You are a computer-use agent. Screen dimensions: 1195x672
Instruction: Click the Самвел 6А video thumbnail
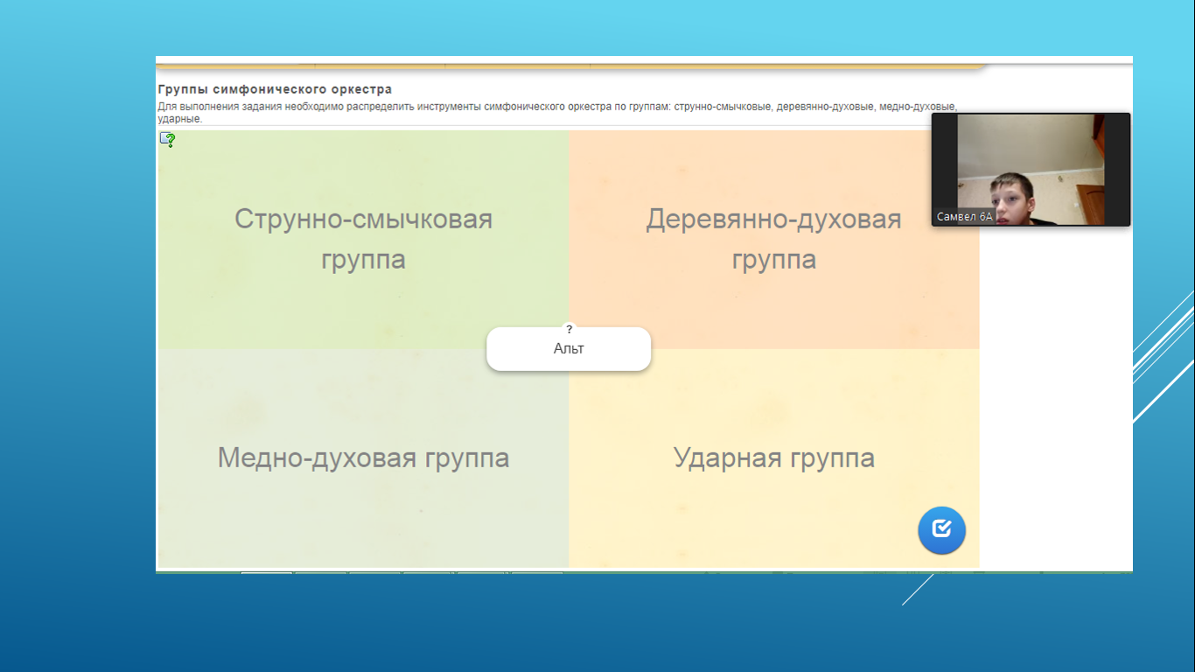[1031, 170]
